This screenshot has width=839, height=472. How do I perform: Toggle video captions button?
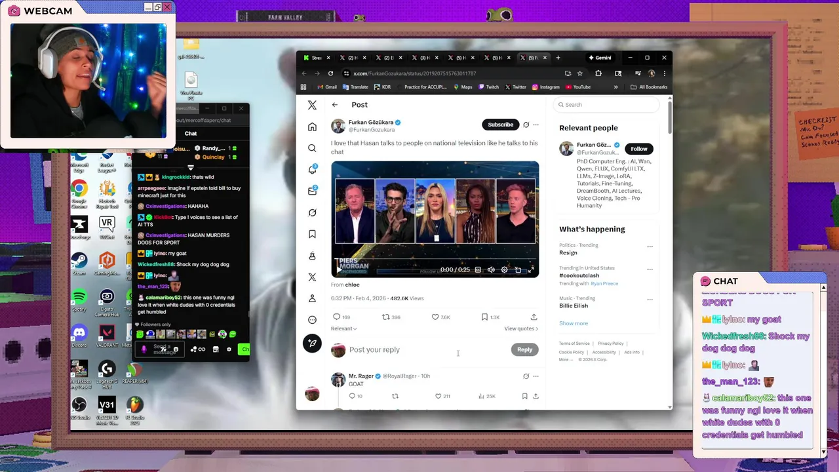(478, 269)
